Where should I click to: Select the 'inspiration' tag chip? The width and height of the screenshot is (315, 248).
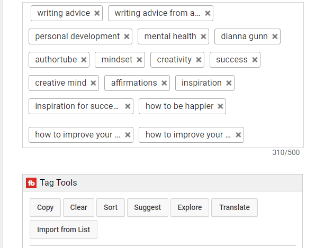[202, 83]
